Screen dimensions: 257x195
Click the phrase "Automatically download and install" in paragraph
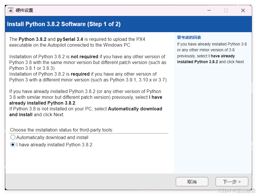135,109
